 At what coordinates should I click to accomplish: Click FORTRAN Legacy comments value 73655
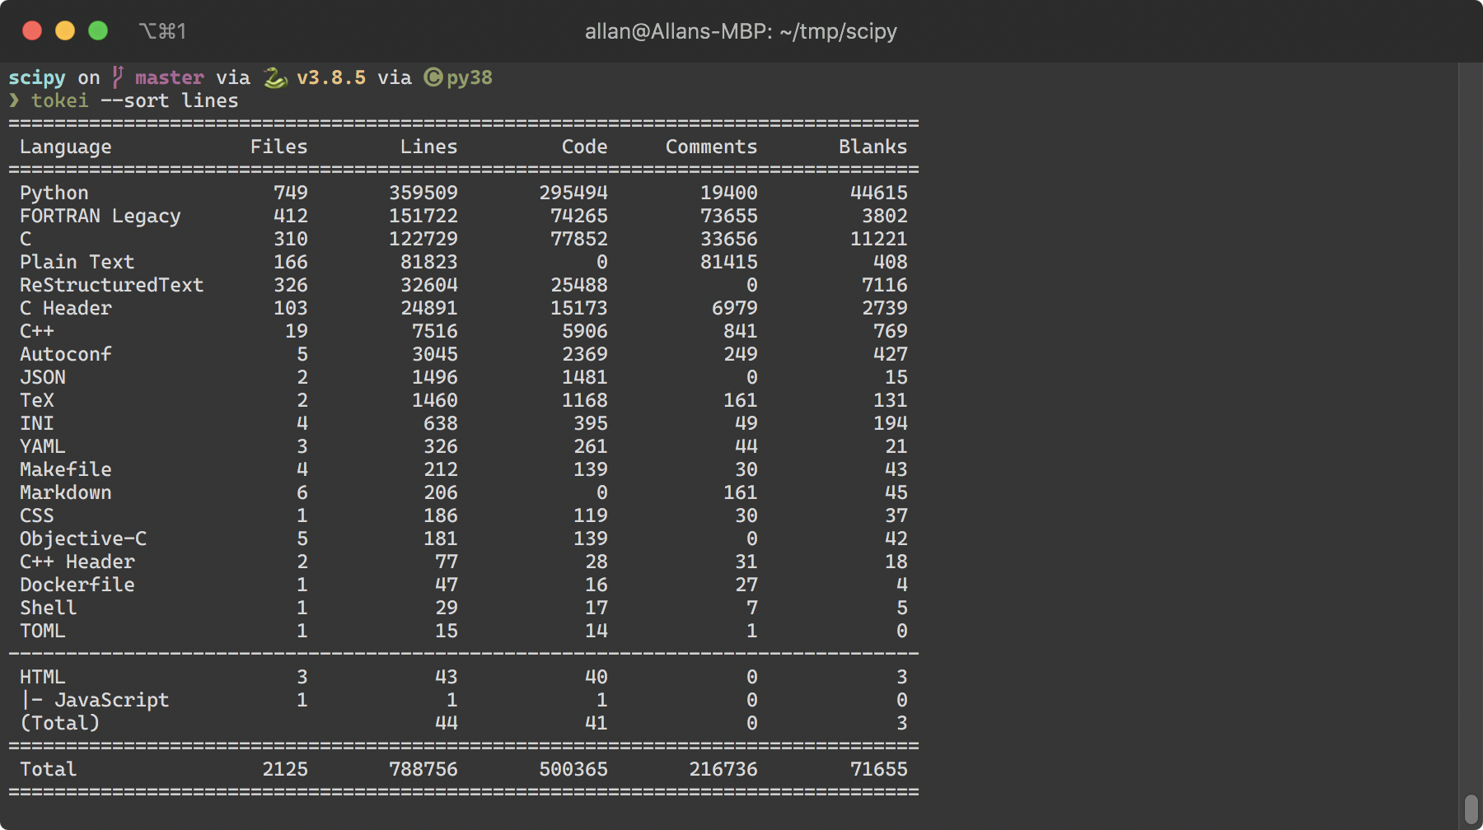[x=729, y=216]
